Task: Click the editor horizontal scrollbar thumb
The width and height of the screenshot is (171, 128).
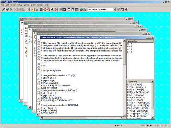Action: [x=64, y=118]
